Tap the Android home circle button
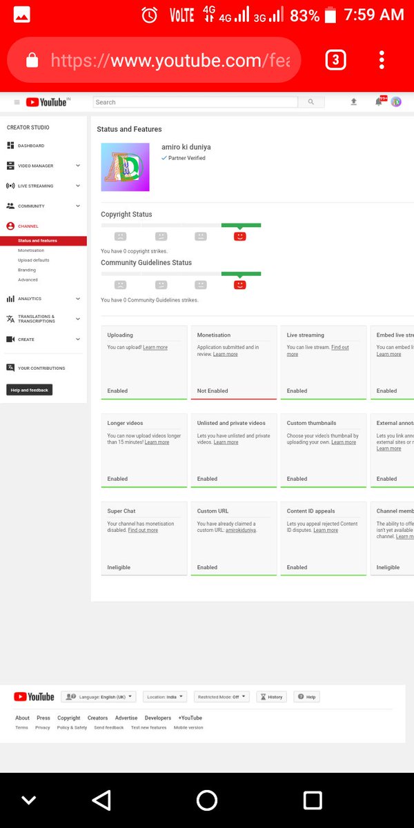The height and width of the screenshot is (828, 414). tap(207, 800)
